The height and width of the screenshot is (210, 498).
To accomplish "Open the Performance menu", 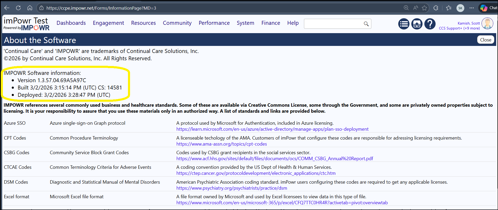I will point(214,23).
